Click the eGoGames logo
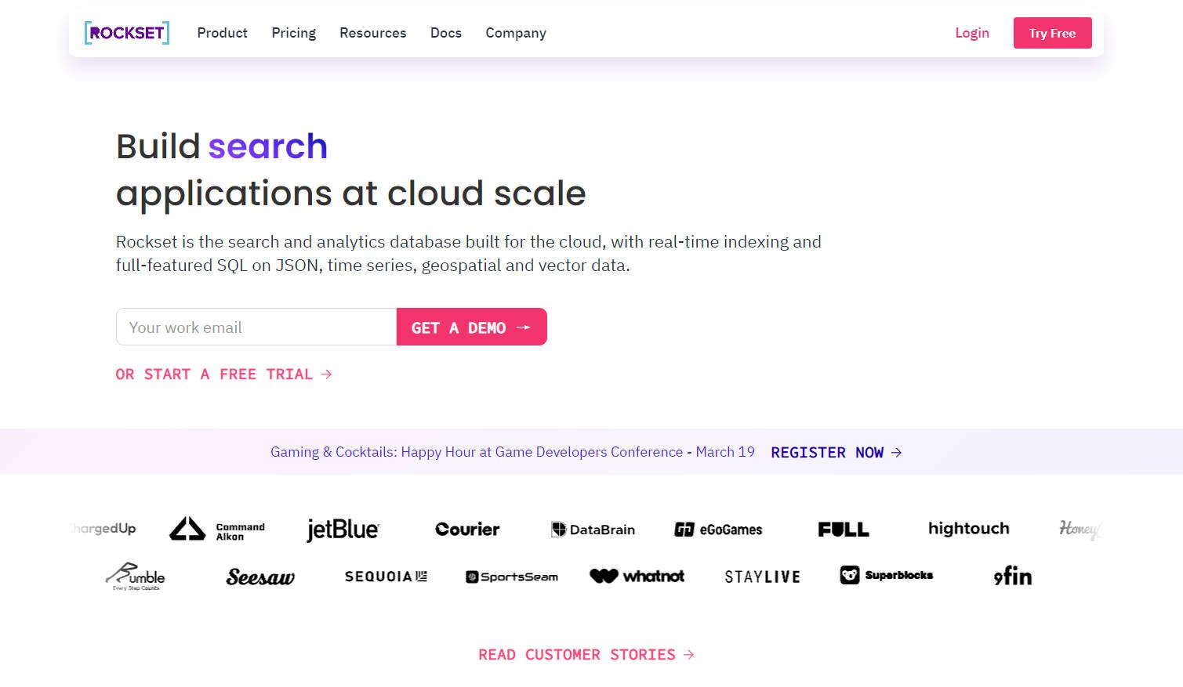This screenshot has height=687, width=1183. click(x=718, y=530)
